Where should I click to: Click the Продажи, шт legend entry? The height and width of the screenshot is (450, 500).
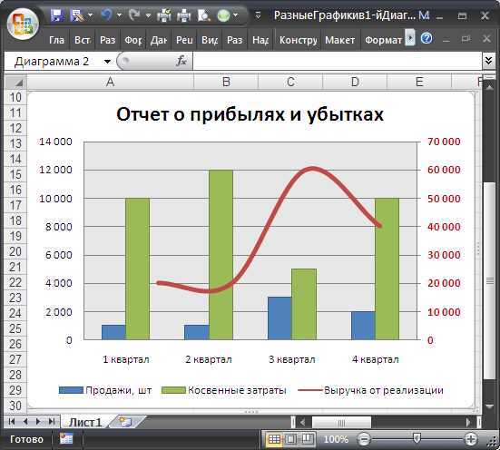(x=105, y=390)
